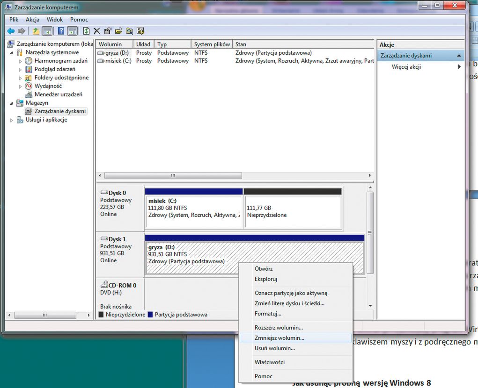This screenshot has height=388, width=478.
Task: Select Zarządzanie komputerem root tree node
Action: pos(55,44)
